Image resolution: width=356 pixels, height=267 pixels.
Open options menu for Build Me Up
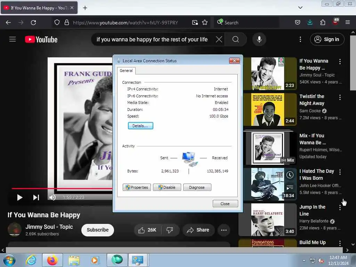click(x=340, y=243)
